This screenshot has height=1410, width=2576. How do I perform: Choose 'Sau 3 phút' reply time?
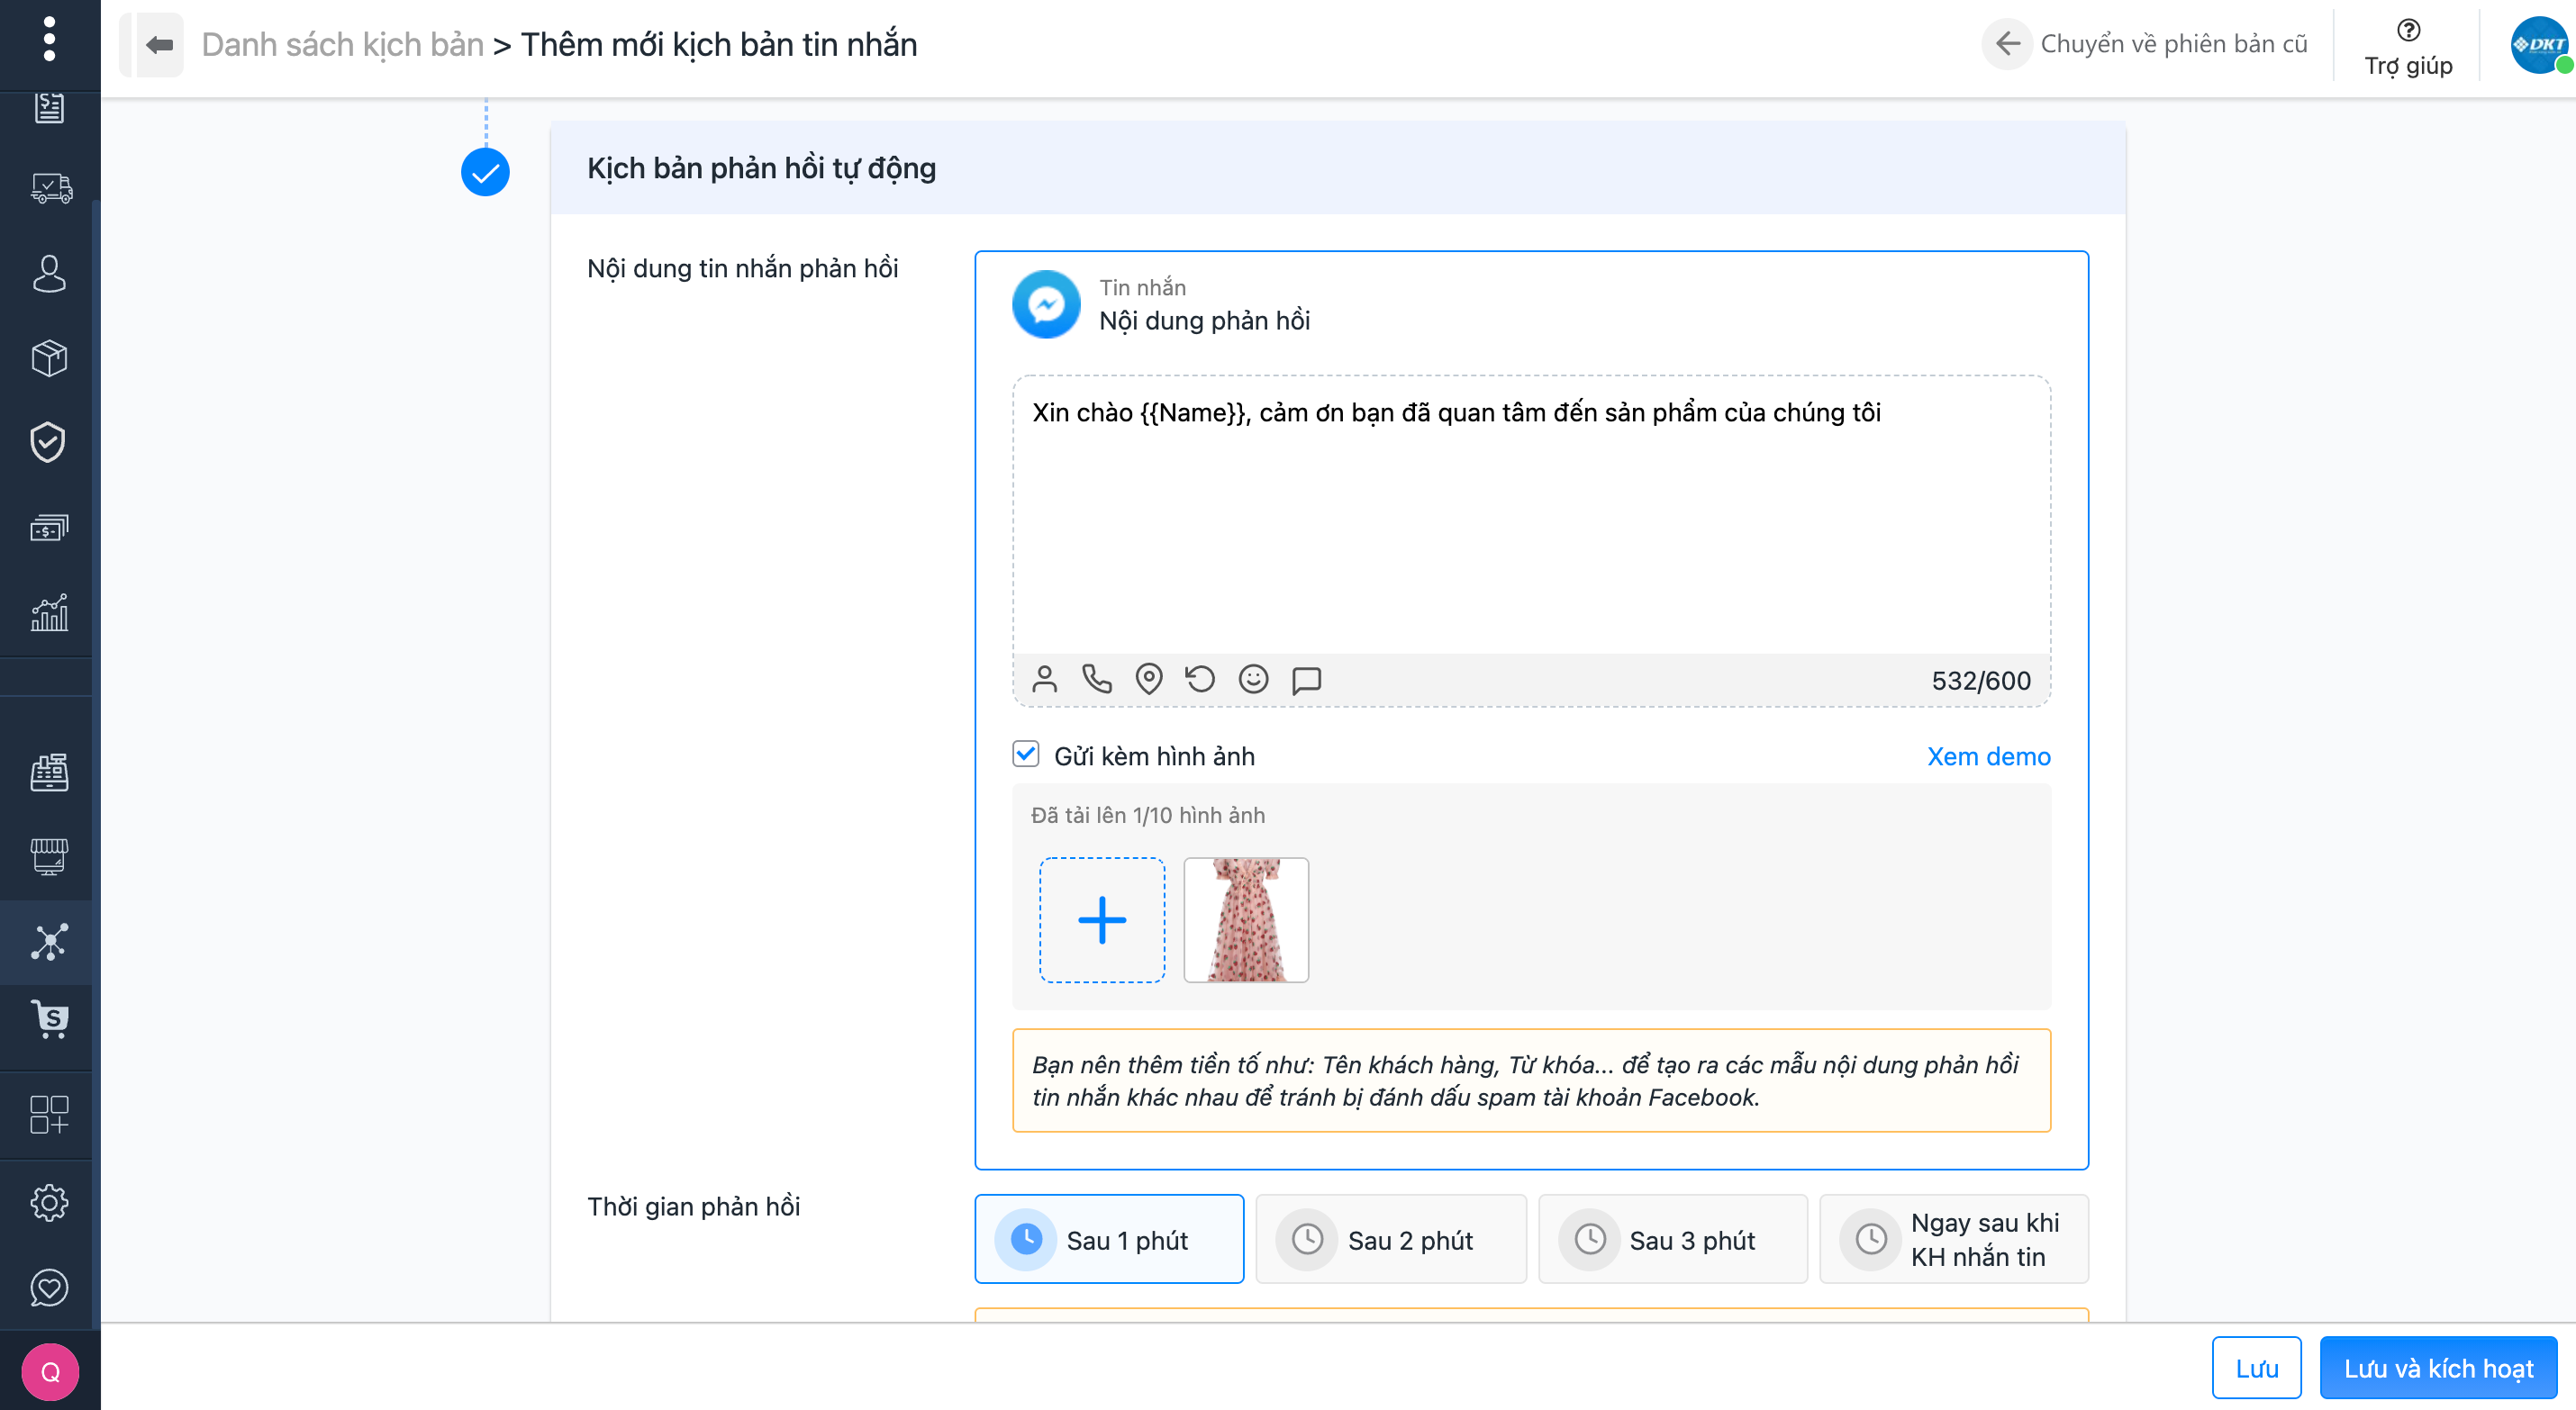pyautogui.click(x=1672, y=1239)
